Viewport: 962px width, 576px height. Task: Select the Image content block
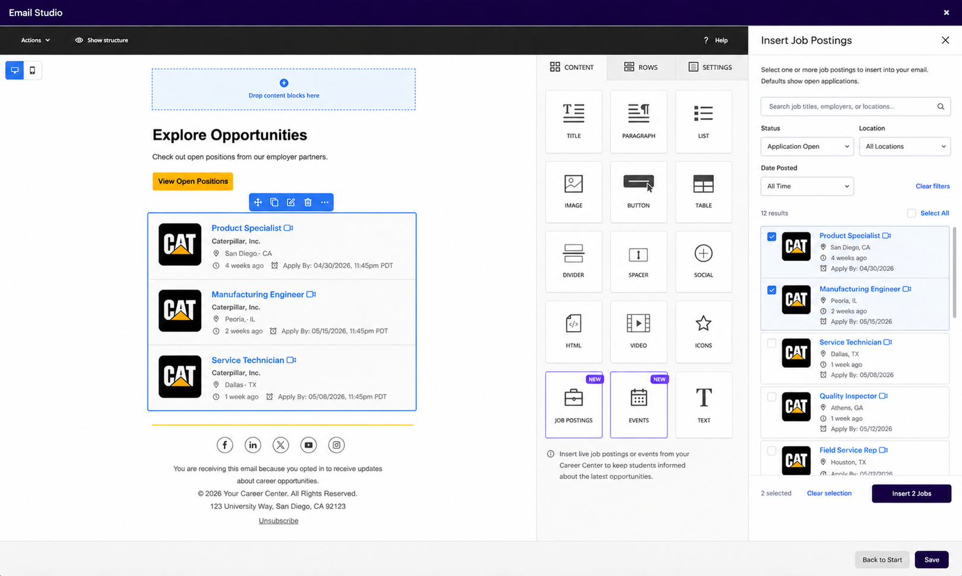(x=574, y=192)
